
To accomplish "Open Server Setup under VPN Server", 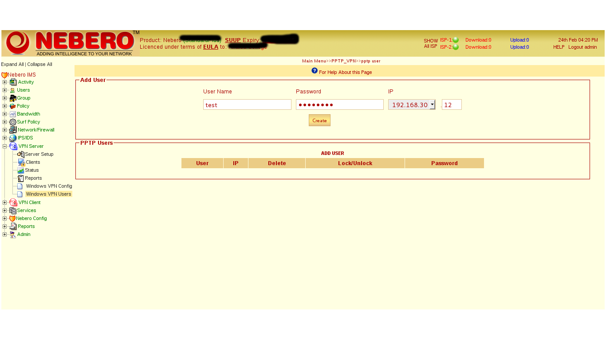I will click(x=39, y=155).
